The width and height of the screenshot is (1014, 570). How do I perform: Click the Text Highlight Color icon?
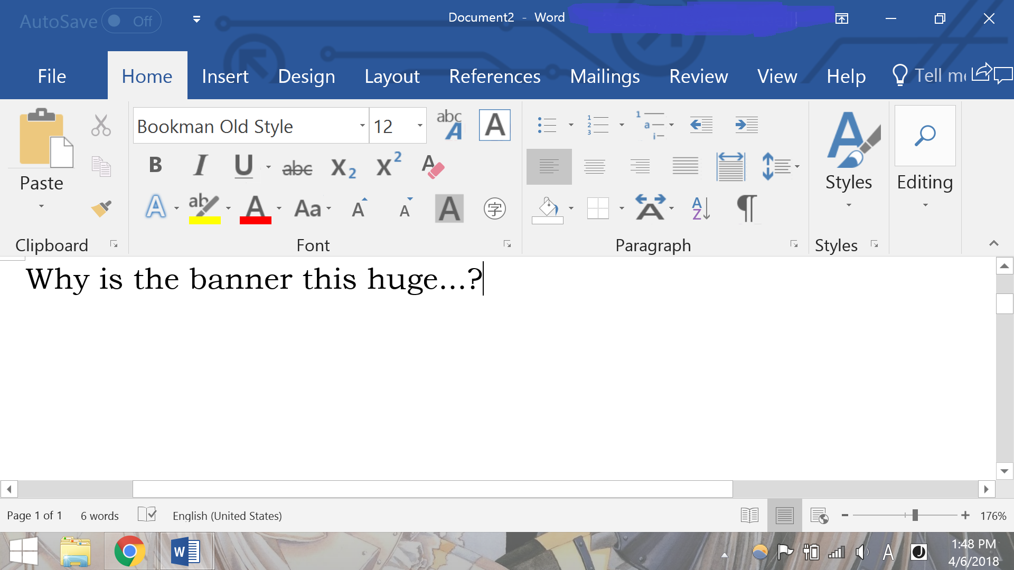pyautogui.click(x=204, y=208)
